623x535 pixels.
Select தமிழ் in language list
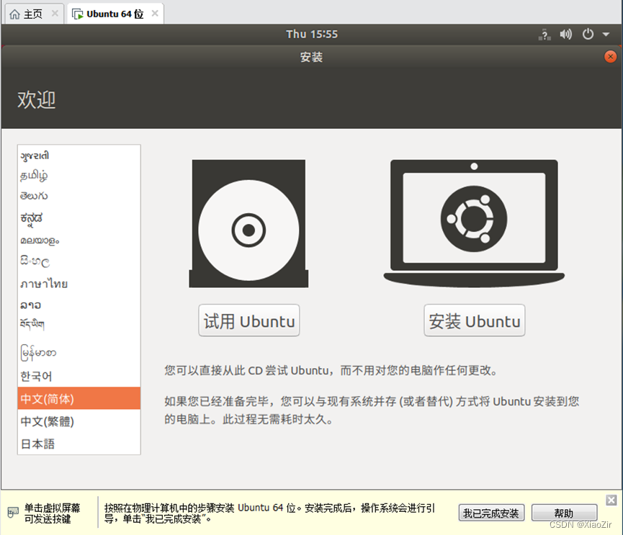tap(79, 175)
